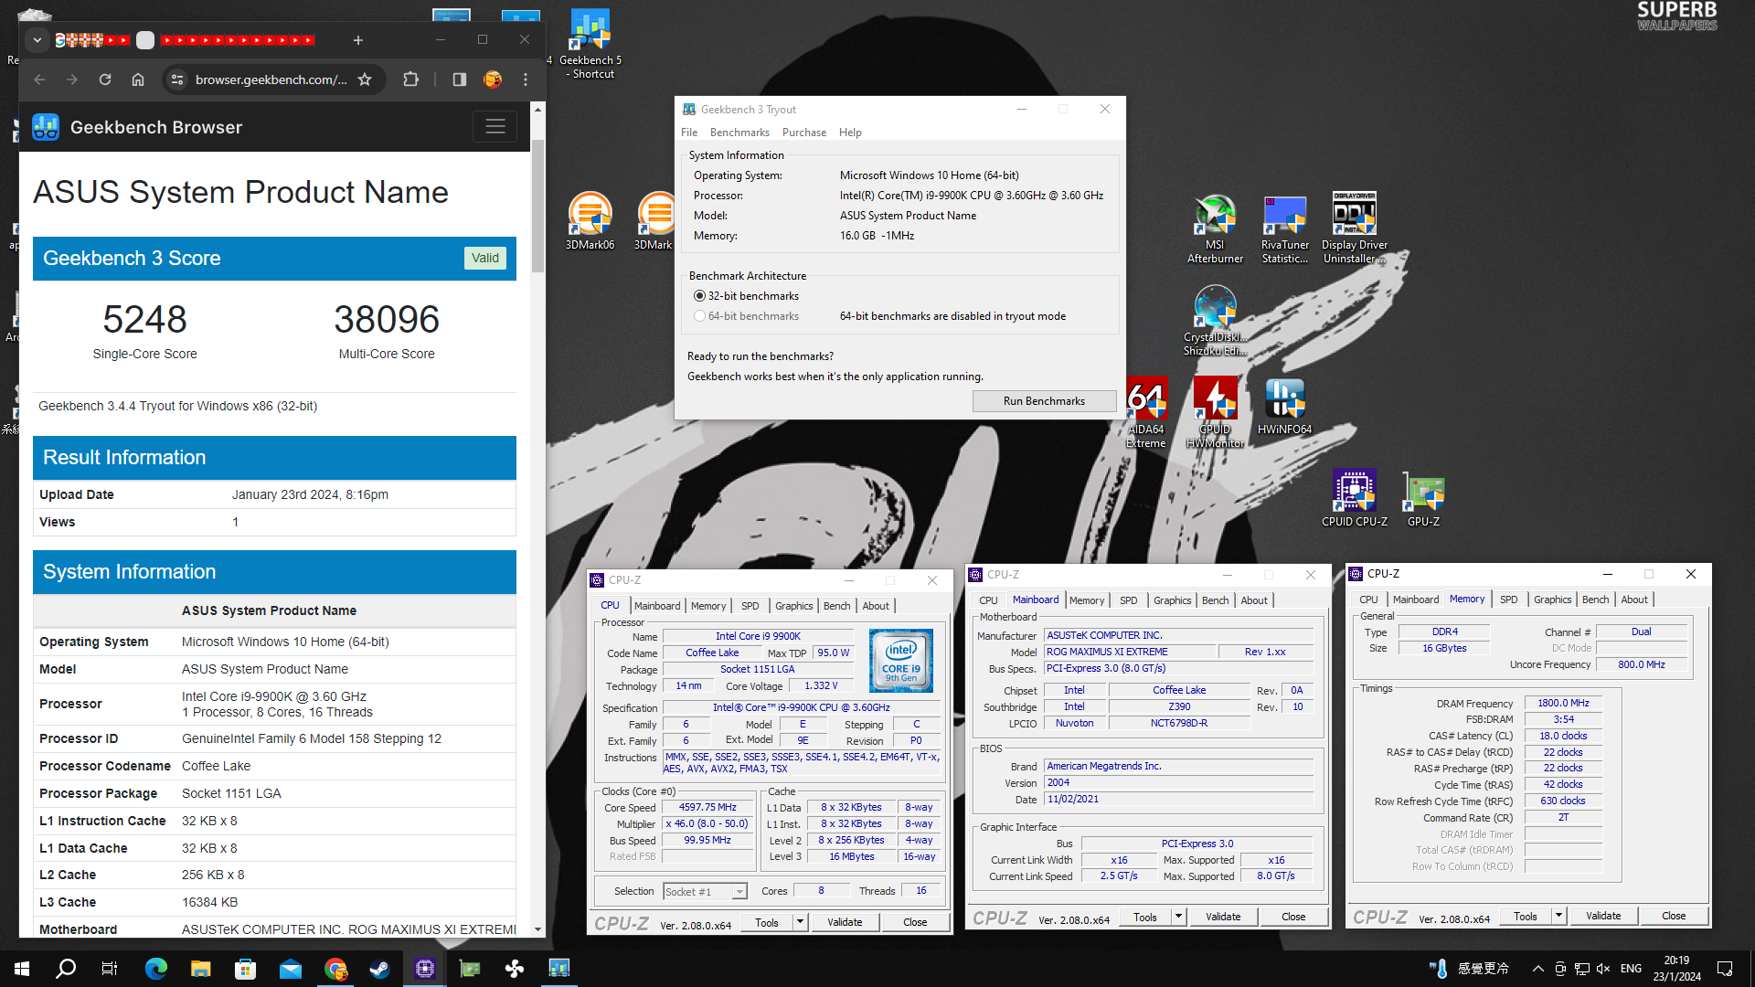Open Task View from taskbar

tap(110, 969)
